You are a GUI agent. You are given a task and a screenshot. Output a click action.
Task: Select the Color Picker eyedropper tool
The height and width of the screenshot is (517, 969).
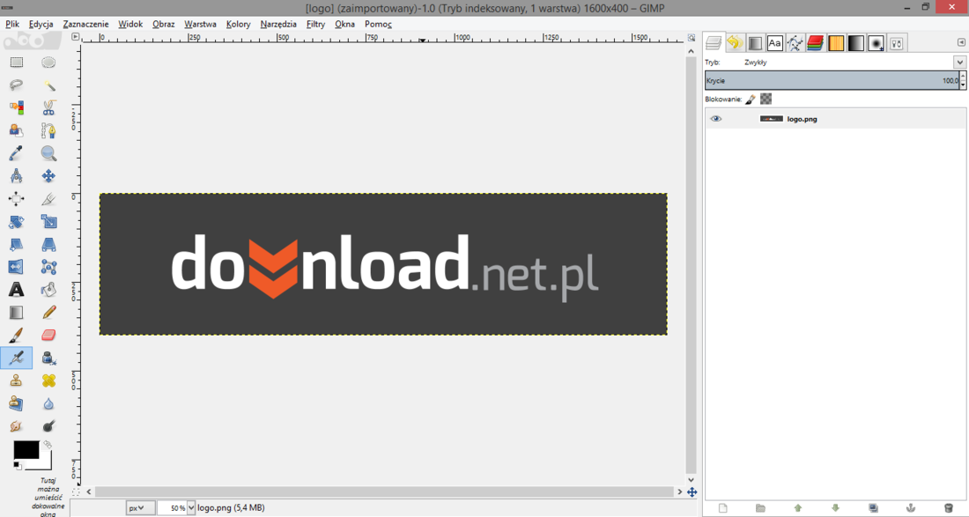(x=16, y=153)
